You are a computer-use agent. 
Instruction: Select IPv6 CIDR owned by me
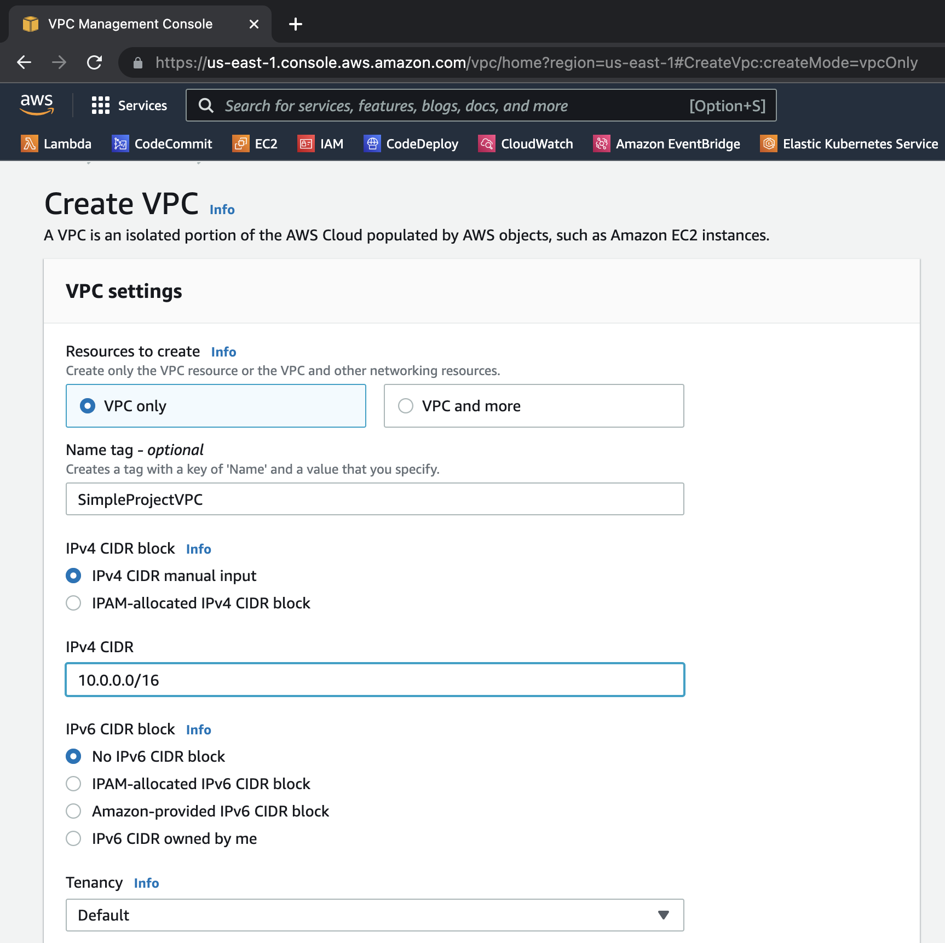pyautogui.click(x=73, y=838)
